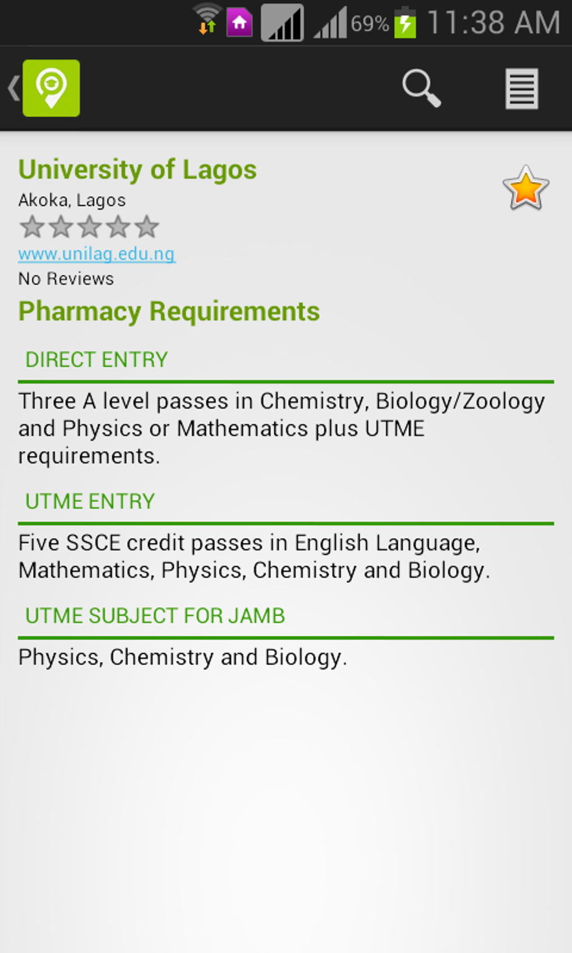Tap the battery charging icon
The width and height of the screenshot is (572, 953).
click(x=405, y=23)
